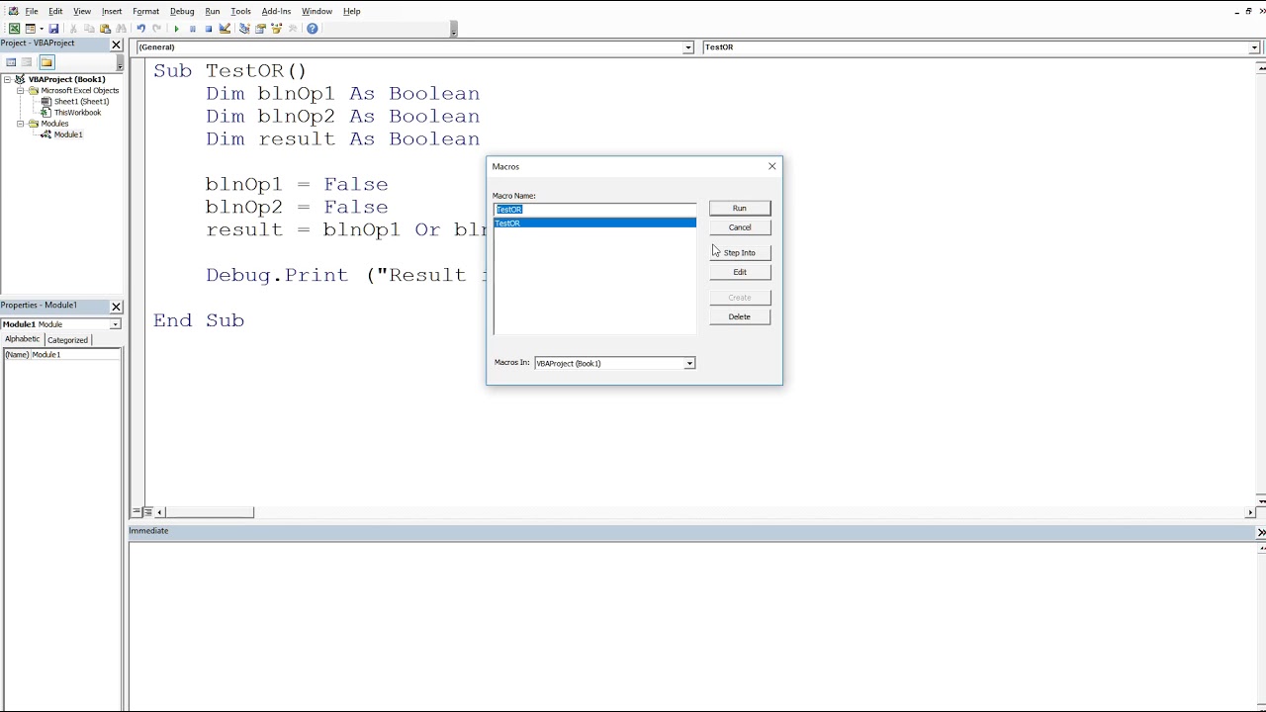Viewport: 1266px width, 712px height.
Task: Open the File menu
Action: click(32, 11)
